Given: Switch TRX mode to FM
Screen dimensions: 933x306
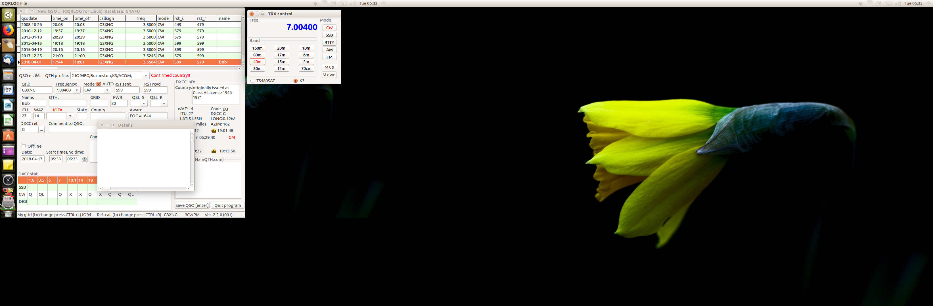Looking at the screenshot, I should [329, 57].
